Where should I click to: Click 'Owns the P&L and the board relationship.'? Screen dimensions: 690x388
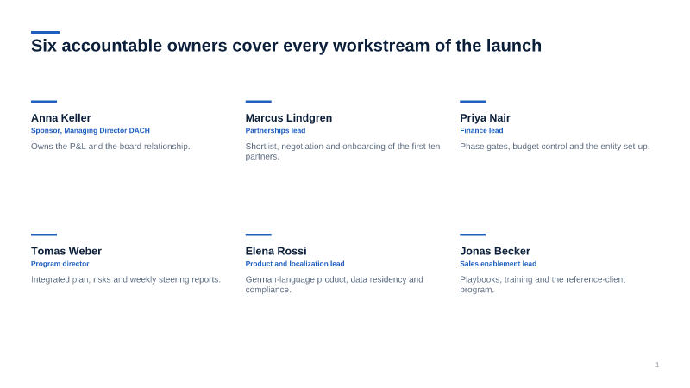click(110, 146)
